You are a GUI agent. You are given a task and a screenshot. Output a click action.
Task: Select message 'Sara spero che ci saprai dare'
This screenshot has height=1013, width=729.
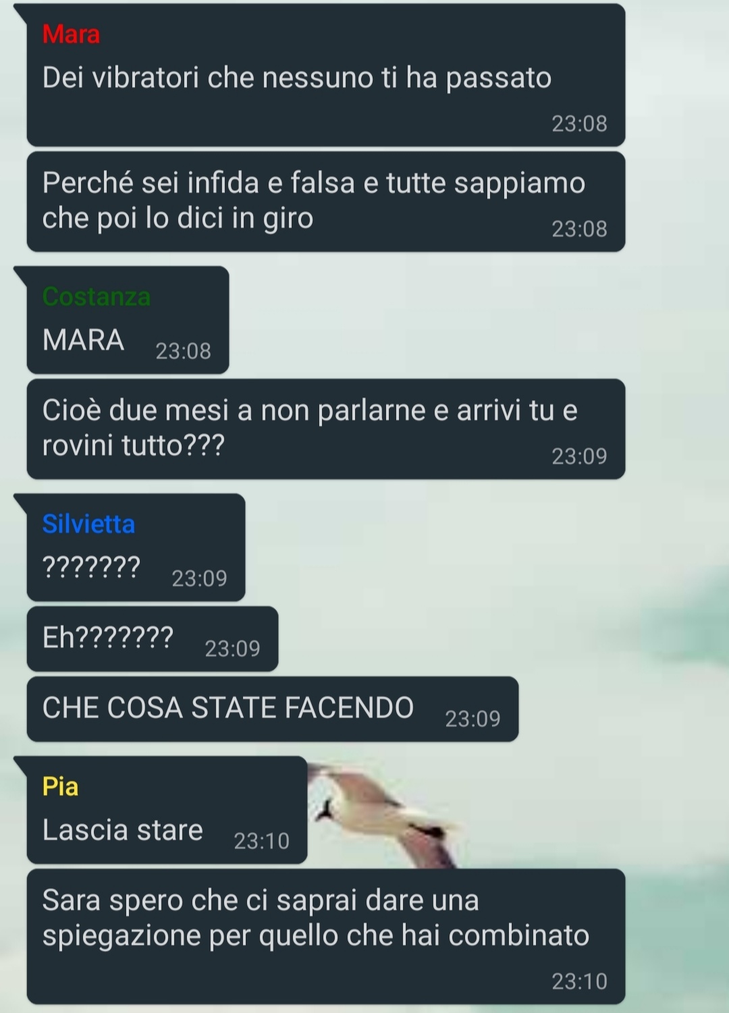pyautogui.click(x=326, y=936)
